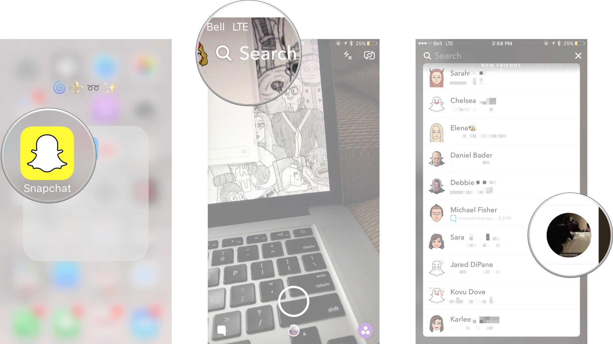Tap the Search bar in friends list
The width and height of the screenshot is (613, 344).
pos(495,55)
